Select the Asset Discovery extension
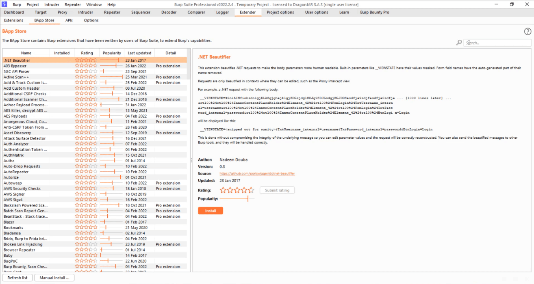The height and width of the screenshot is (284, 534). tap(95, 133)
